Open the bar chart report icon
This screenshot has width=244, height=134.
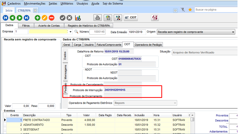[x=78, y=18]
